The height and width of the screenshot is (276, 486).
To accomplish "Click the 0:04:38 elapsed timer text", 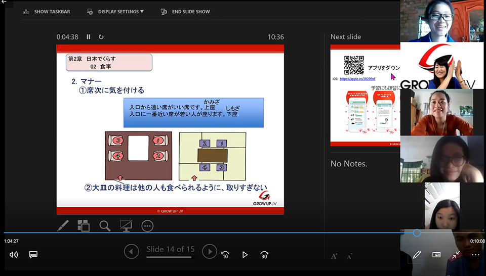I will (67, 37).
